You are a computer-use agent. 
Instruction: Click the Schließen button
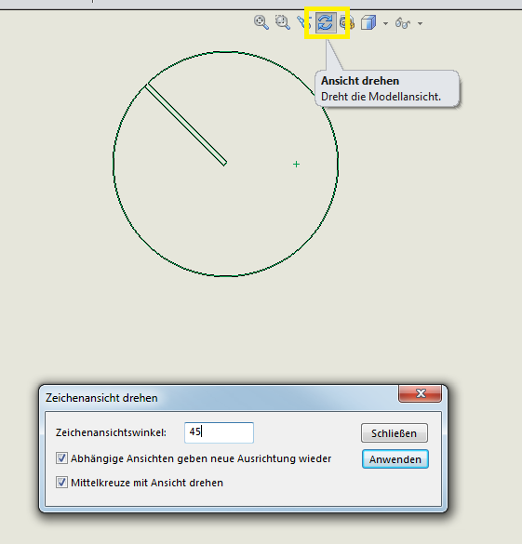395,433
